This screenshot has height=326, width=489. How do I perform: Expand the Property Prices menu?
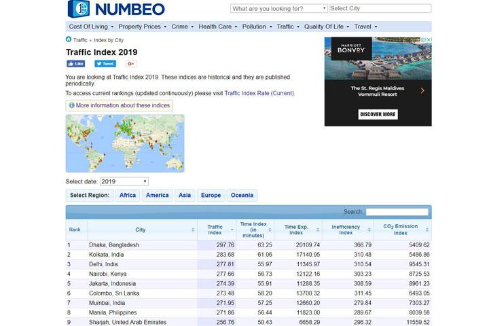[143, 27]
